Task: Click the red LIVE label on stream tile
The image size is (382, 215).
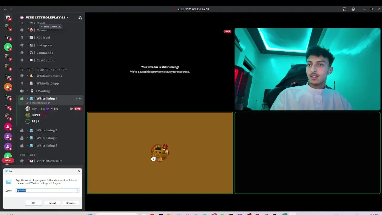Action: pos(227,31)
